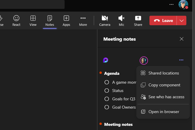Mark Goals for Q3 item complete
The width and height of the screenshot is (195, 130).
(x=107, y=99)
